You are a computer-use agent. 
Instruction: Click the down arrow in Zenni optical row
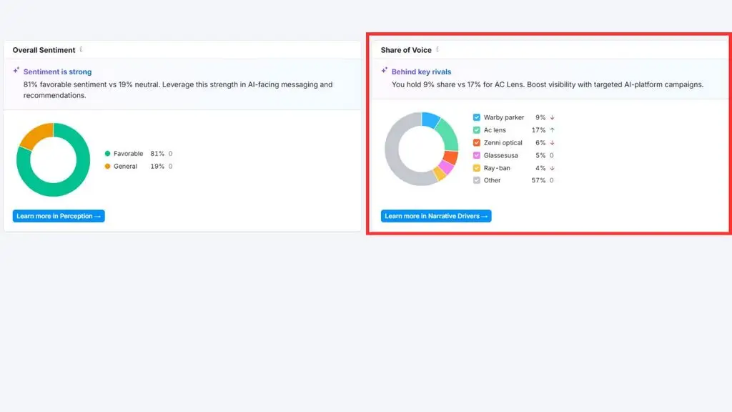[552, 143]
